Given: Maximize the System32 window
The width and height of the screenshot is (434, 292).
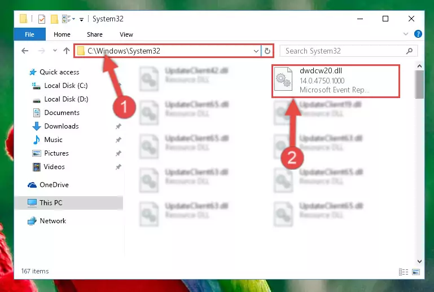Looking at the screenshot, I should [x=385, y=19].
